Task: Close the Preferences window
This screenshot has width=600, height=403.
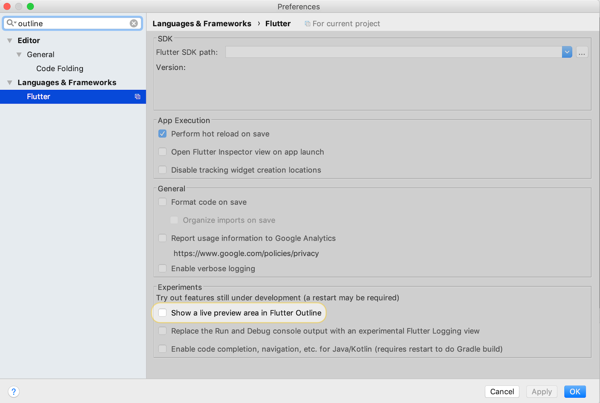Action: click(x=7, y=6)
